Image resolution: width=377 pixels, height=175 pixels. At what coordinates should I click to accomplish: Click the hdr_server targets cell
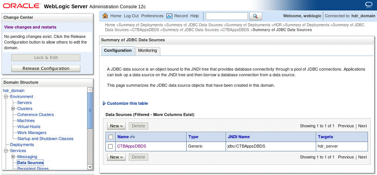[328, 146]
